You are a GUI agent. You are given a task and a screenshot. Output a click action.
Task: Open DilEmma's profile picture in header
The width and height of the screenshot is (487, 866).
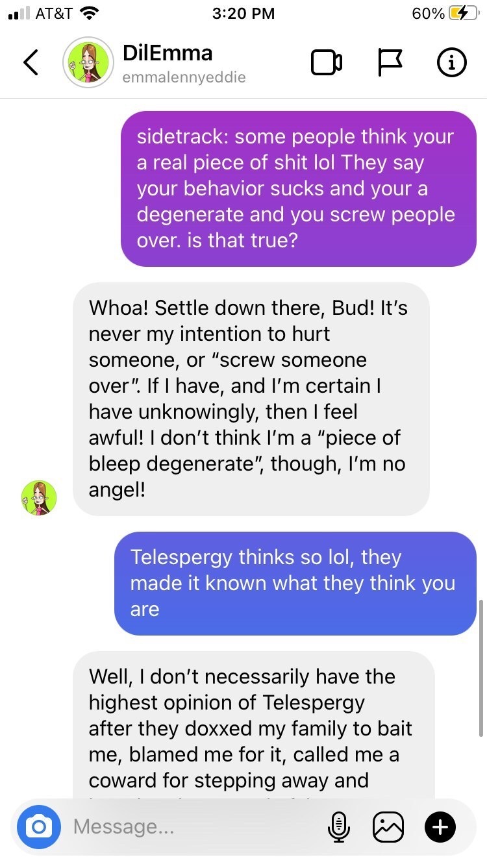[x=88, y=62]
